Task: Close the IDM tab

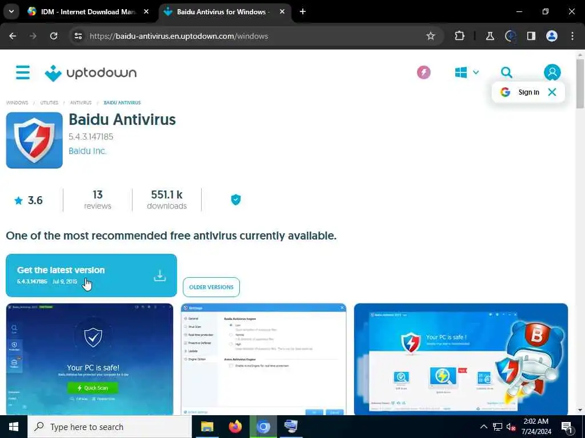Action: click(146, 11)
